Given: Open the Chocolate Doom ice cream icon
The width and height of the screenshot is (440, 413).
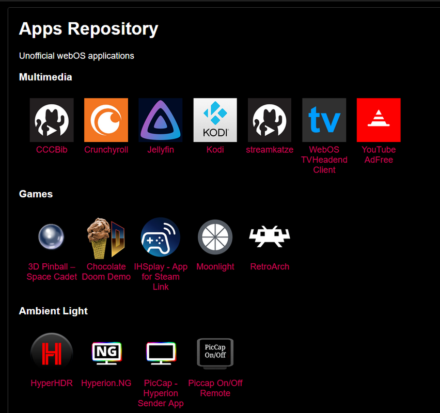Looking at the screenshot, I should [106, 238].
